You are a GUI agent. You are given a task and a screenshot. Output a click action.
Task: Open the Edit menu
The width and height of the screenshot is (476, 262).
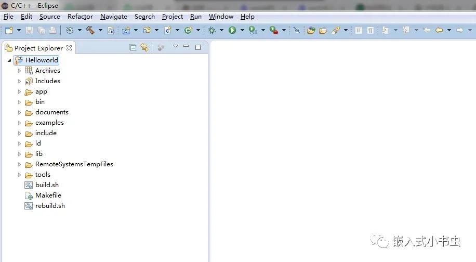point(27,17)
